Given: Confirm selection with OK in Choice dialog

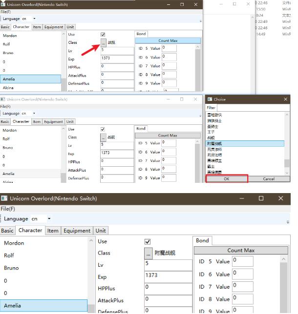Looking at the screenshot, I should [227, 179].
